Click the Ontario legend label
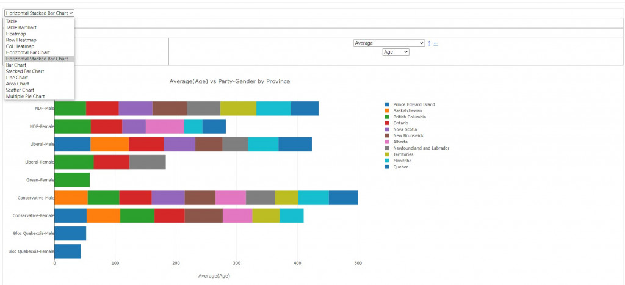The image size is (625, 285). (400, 123)
